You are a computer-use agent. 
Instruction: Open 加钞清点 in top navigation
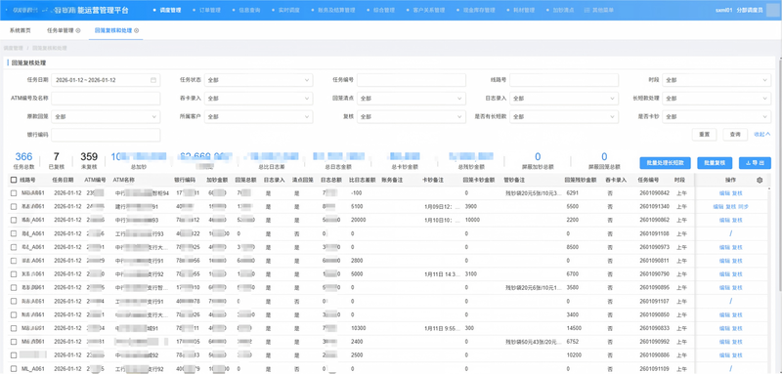(x=563, y=10)
